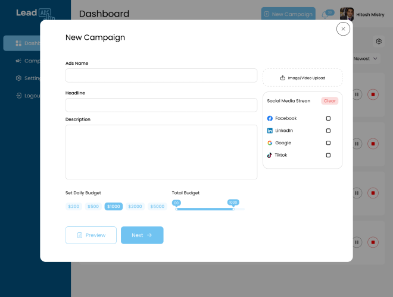Open the Campaign sidebar item

(x=27, y=61)
